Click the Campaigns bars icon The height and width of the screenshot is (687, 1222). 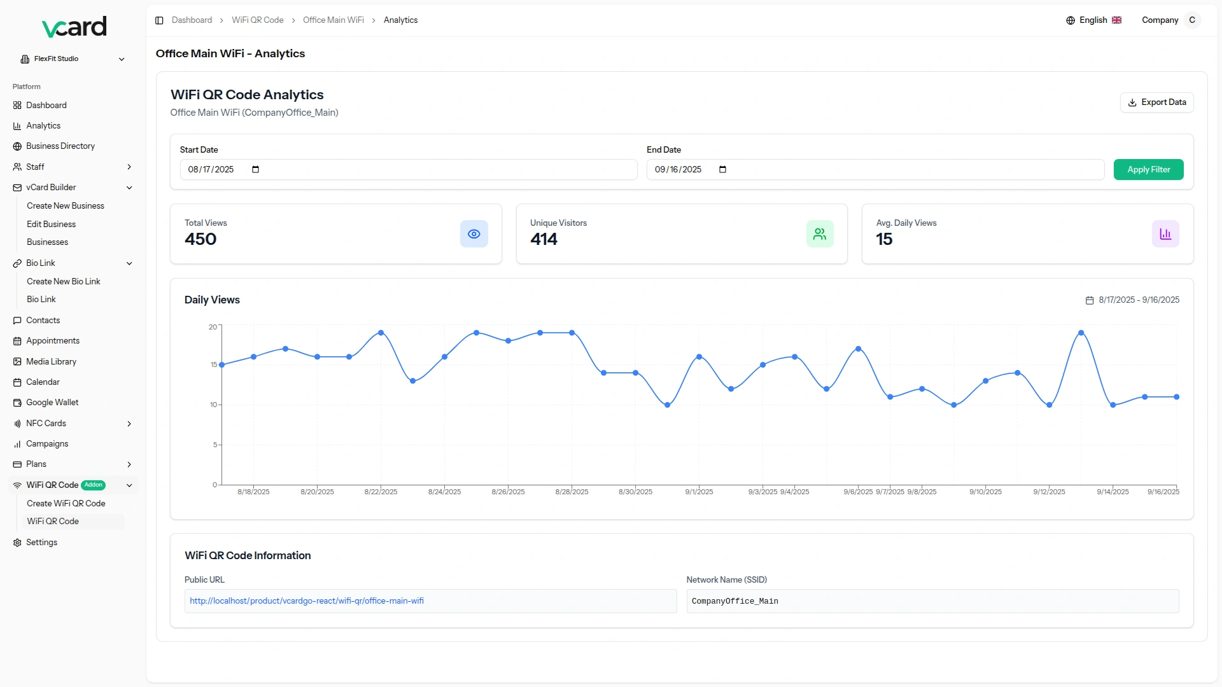(x=17, y=444)
